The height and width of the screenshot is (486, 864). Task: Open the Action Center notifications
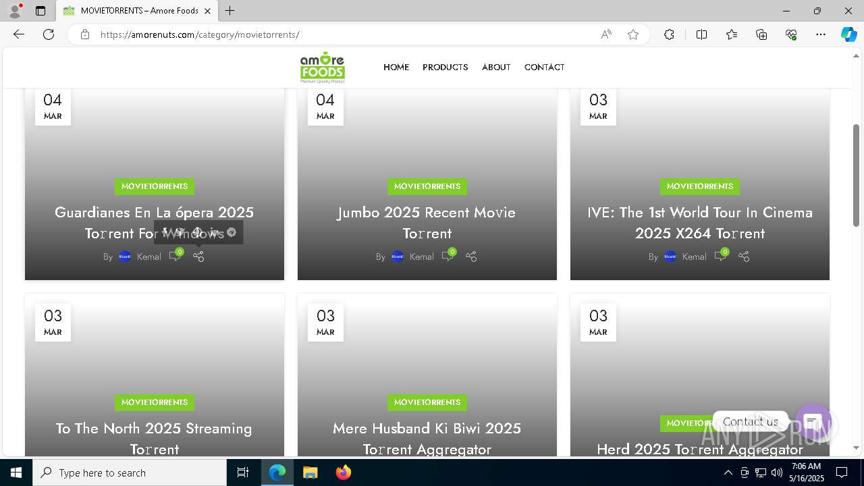(x=842, y=473)
